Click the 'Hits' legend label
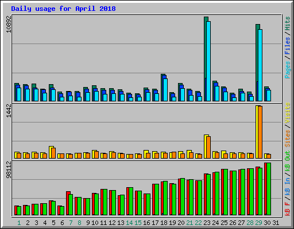294x229 pixels. pos(288,23)
